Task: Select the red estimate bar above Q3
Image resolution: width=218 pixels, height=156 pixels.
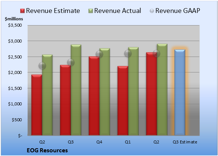Action: [x=65, y=100]
